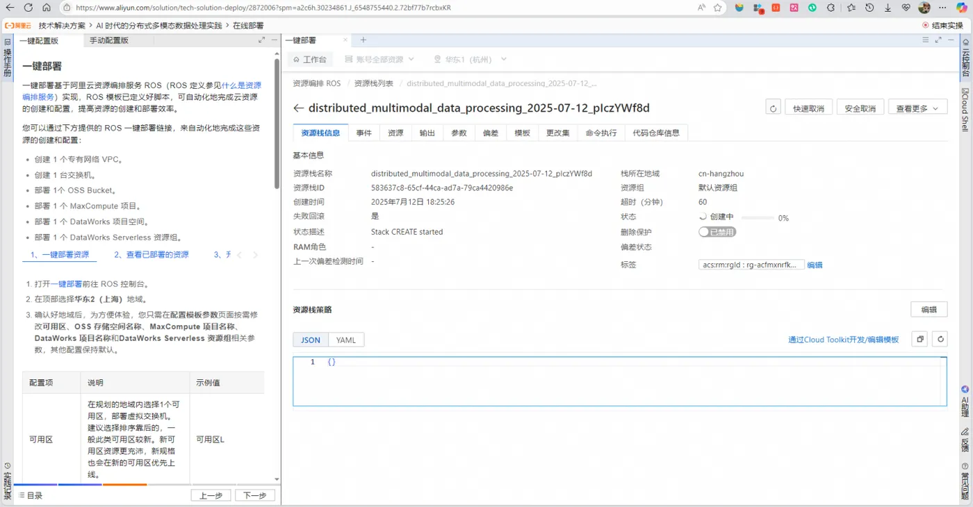Image resolution: width=973 pixels, height=507 pixels.
Task: Open the 更改集 tab
Action: click(558, 133)
